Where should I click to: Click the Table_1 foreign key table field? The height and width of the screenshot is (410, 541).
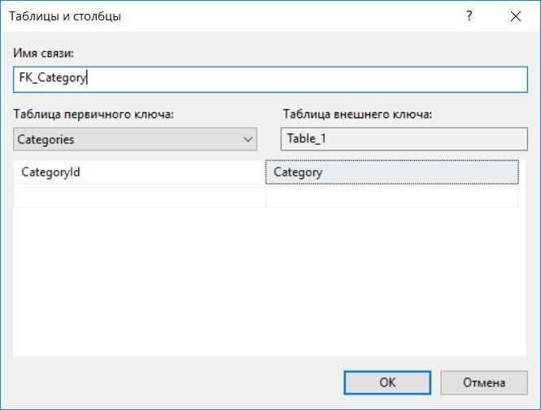coord(404,139)
